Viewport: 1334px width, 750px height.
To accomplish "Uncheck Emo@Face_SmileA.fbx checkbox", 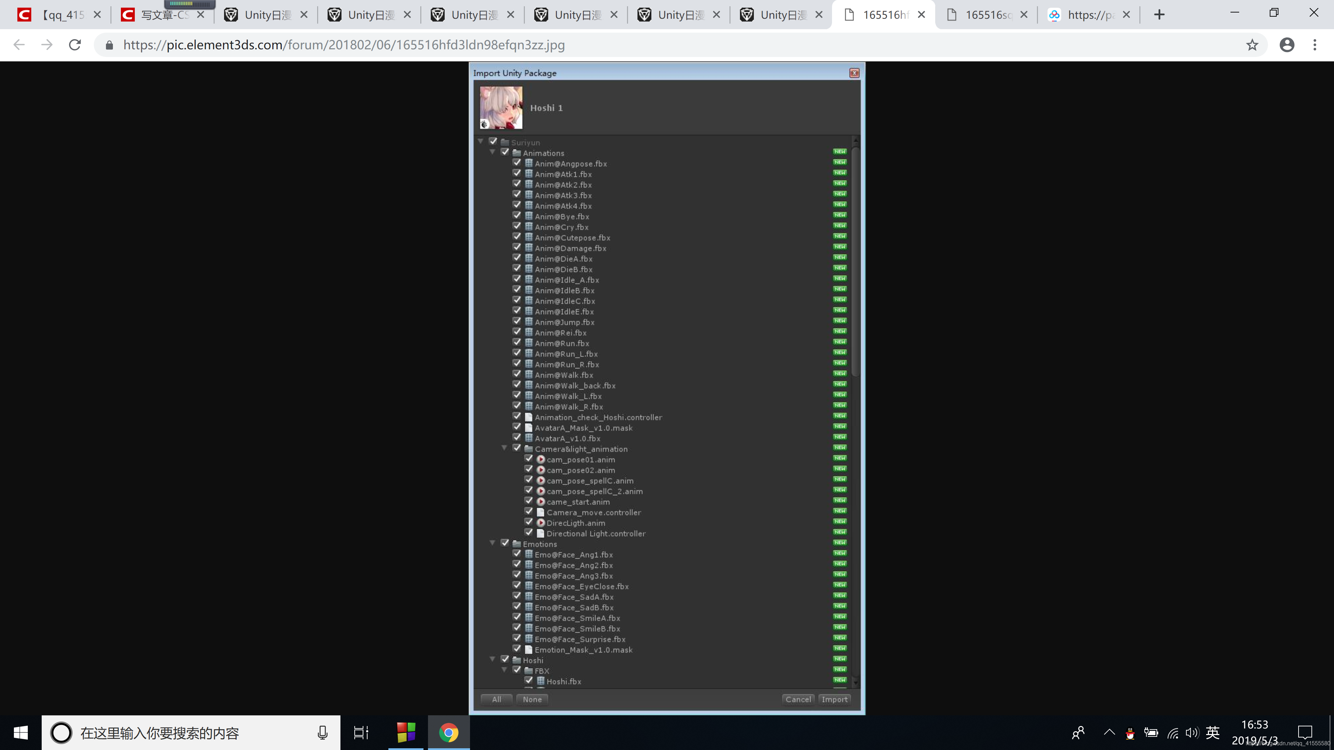I will pos(517,617).
